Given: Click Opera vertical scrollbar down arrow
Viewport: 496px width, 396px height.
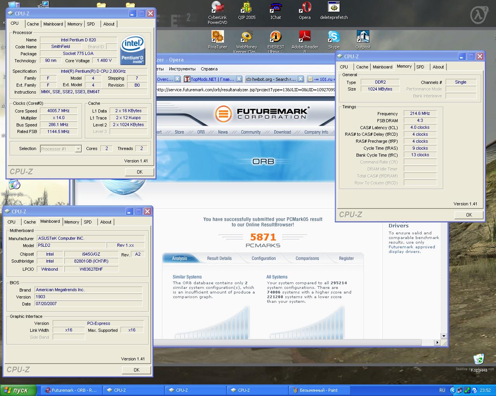Looking at the screenshot, I should (x=444, y=336).
